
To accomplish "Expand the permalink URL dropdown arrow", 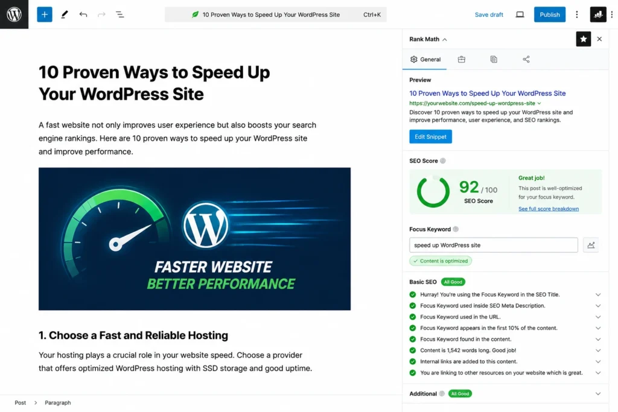I will 539,103.
